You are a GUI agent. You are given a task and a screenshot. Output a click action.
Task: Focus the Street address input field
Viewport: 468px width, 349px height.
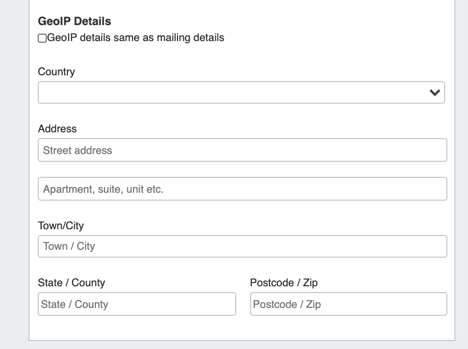(242, 151)
